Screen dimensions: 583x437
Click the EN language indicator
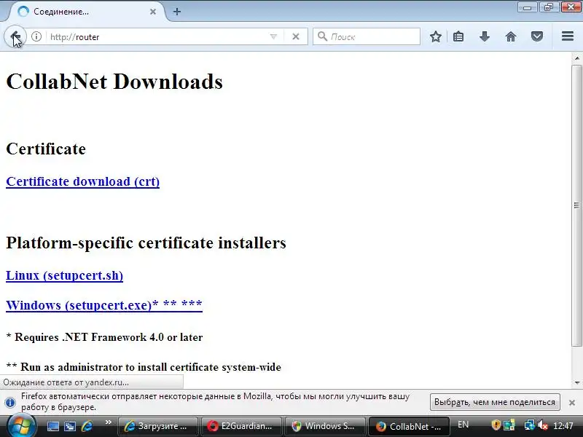pyautogui.click(x=463, y=425)
